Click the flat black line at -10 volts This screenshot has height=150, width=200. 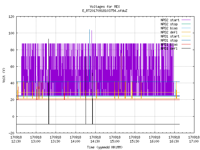pyautogui.click(x=98, y=124)
